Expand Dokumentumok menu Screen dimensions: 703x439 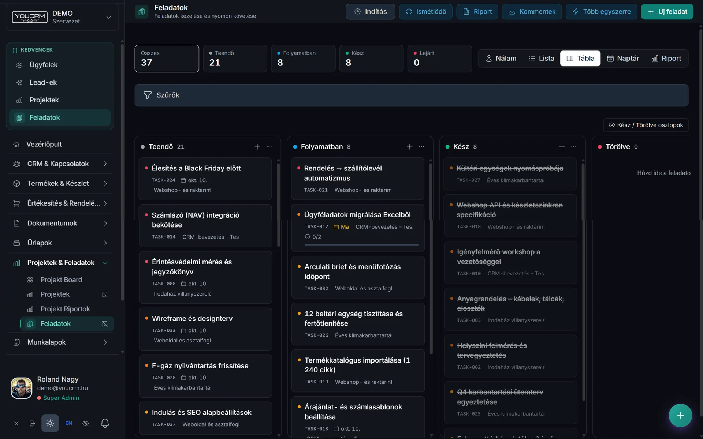click(60, 223)
